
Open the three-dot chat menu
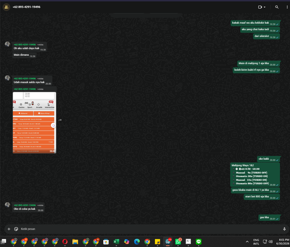287,7
